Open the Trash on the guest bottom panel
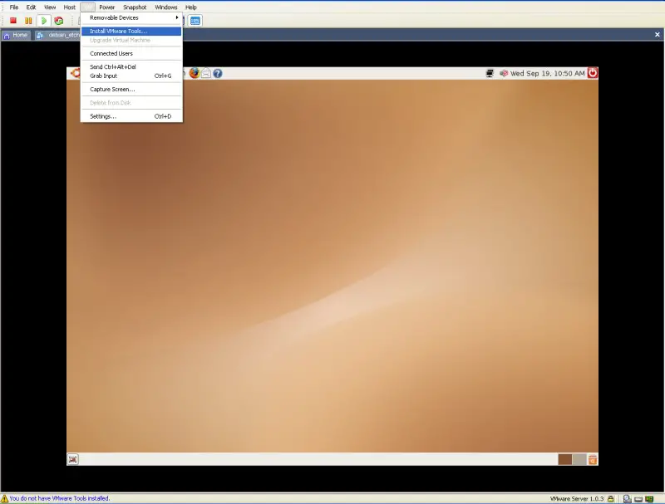Screen dimensions: 665x504 [x=591, y=458]
